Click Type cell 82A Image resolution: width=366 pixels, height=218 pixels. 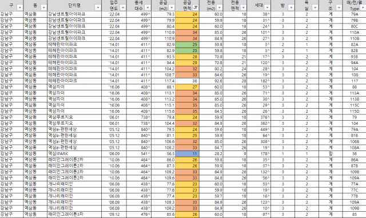coord(355,45)
